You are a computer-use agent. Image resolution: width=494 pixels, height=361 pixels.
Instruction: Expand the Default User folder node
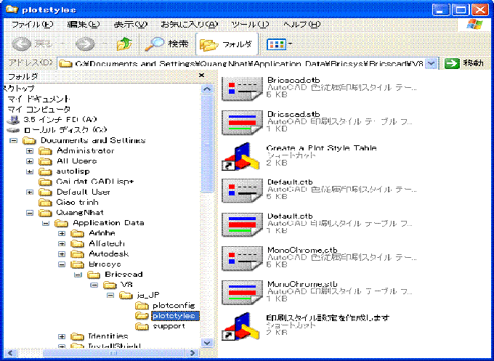click(x=30, y=192)
